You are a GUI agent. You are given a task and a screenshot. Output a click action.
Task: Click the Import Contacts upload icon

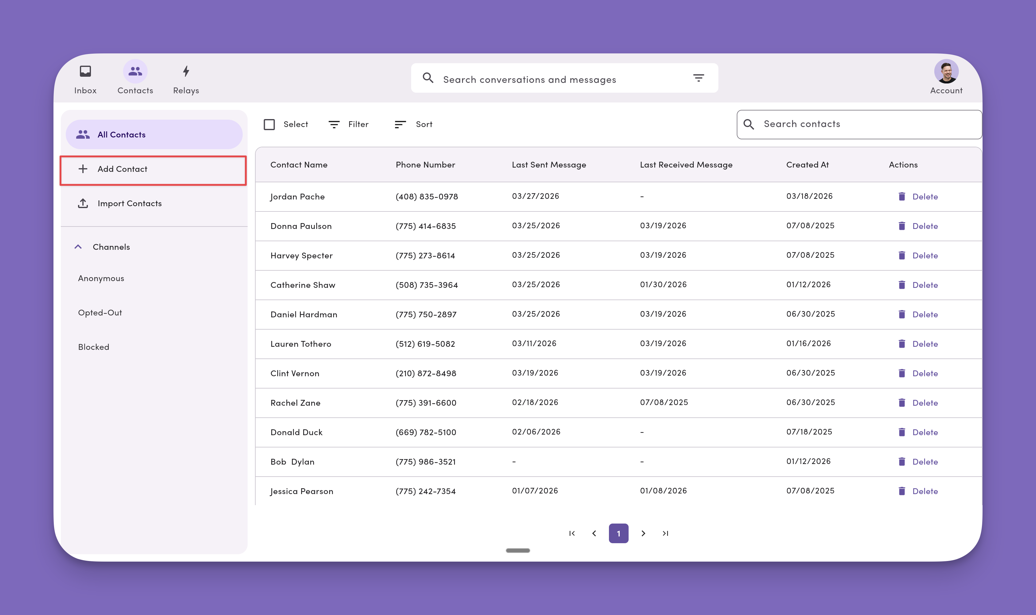pyautogui.click(x=83, y=203)
